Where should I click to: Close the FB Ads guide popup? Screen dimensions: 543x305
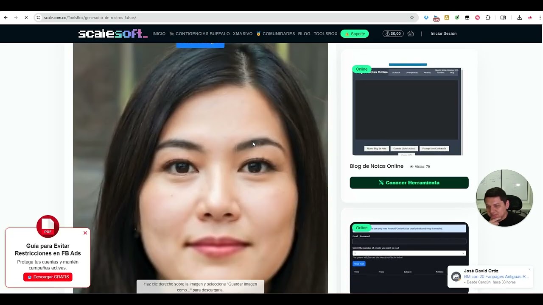pyautogui.click(x=85, y=233)
